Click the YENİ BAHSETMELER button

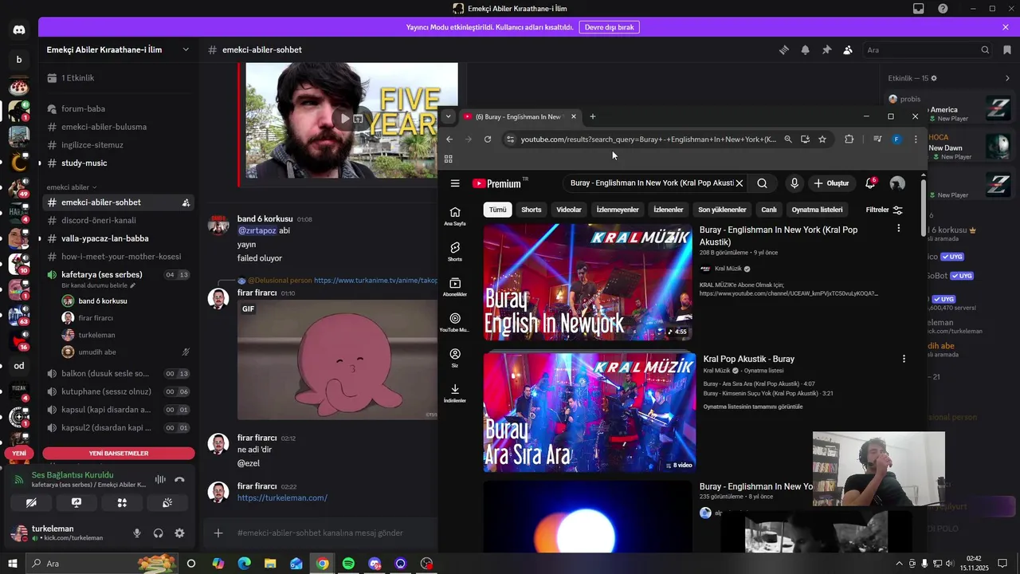pos(119,454)
